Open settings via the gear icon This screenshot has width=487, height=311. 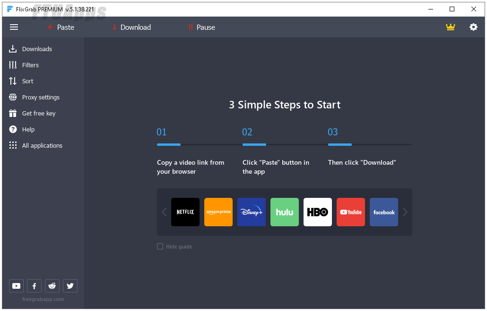point(473,27)
